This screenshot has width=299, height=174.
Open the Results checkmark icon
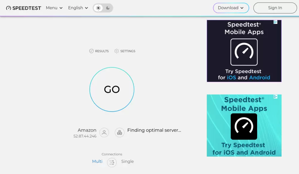click(91, 51)
